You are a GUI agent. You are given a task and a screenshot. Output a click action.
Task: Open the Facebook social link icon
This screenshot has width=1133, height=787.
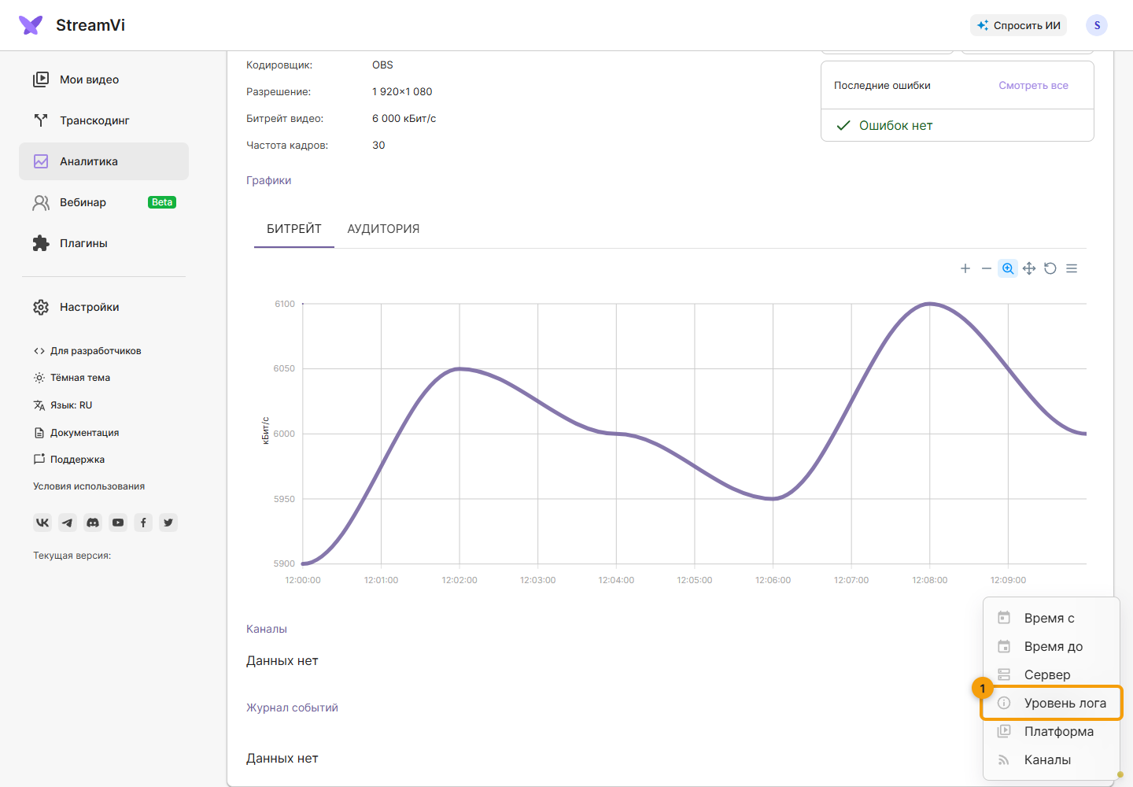(143, 523)
